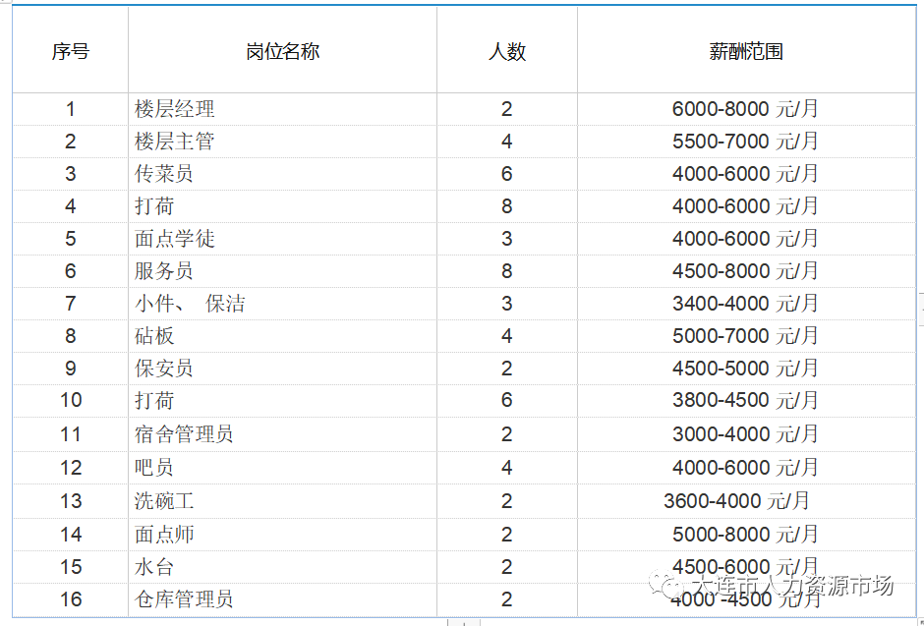Click serial number 1 in 楼层经理 row
924x626 pixels.
[71, 109]
